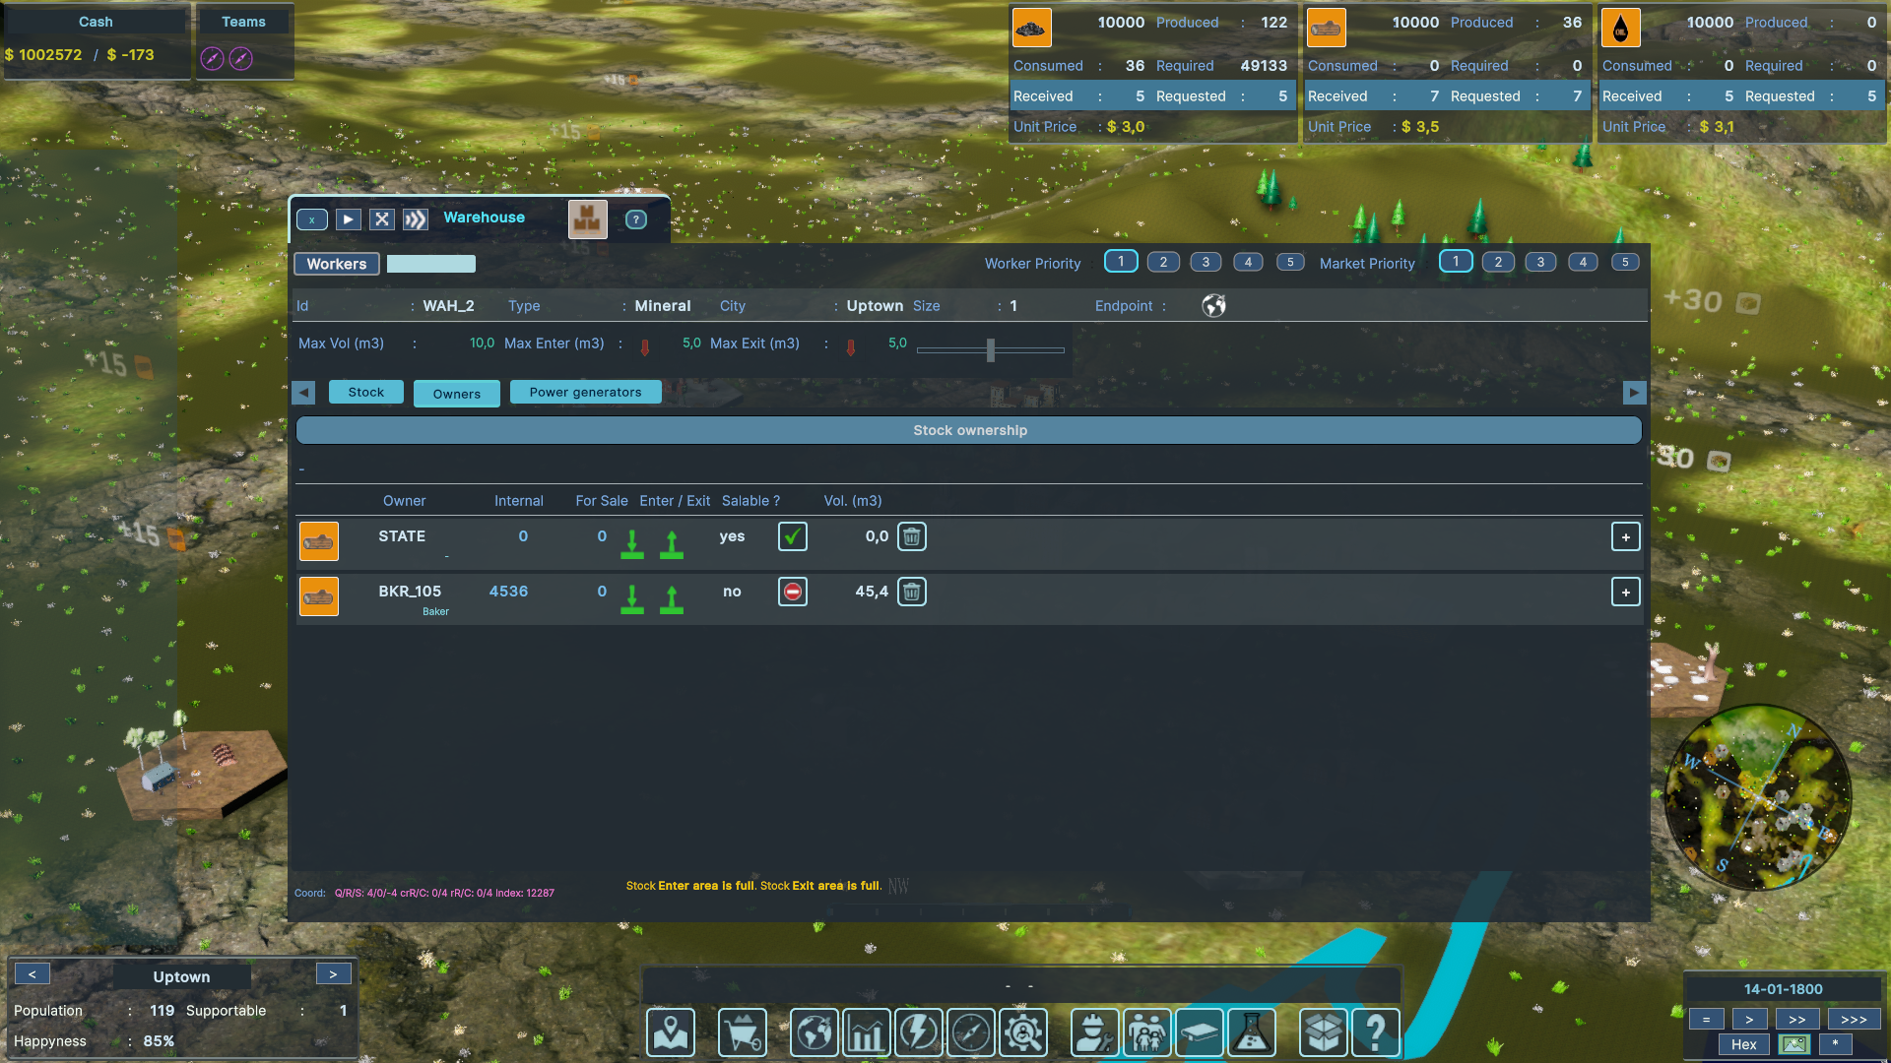Switch to the Stock tab
The height and width of the screenshot is (1063, 1891).
[366, 392]
